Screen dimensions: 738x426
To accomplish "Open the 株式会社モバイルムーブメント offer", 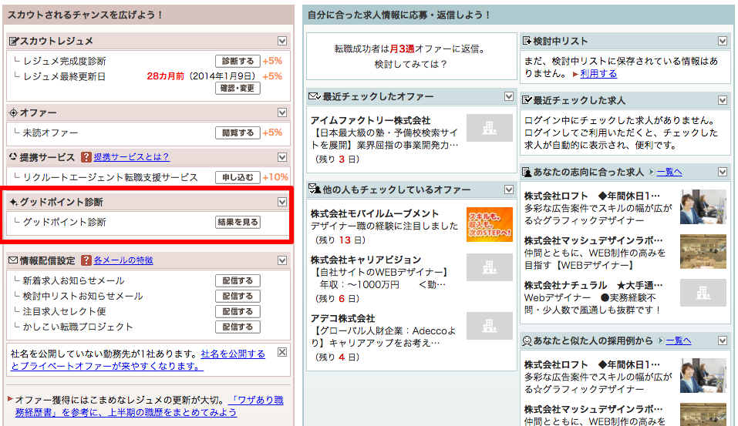I will [375, 213].
